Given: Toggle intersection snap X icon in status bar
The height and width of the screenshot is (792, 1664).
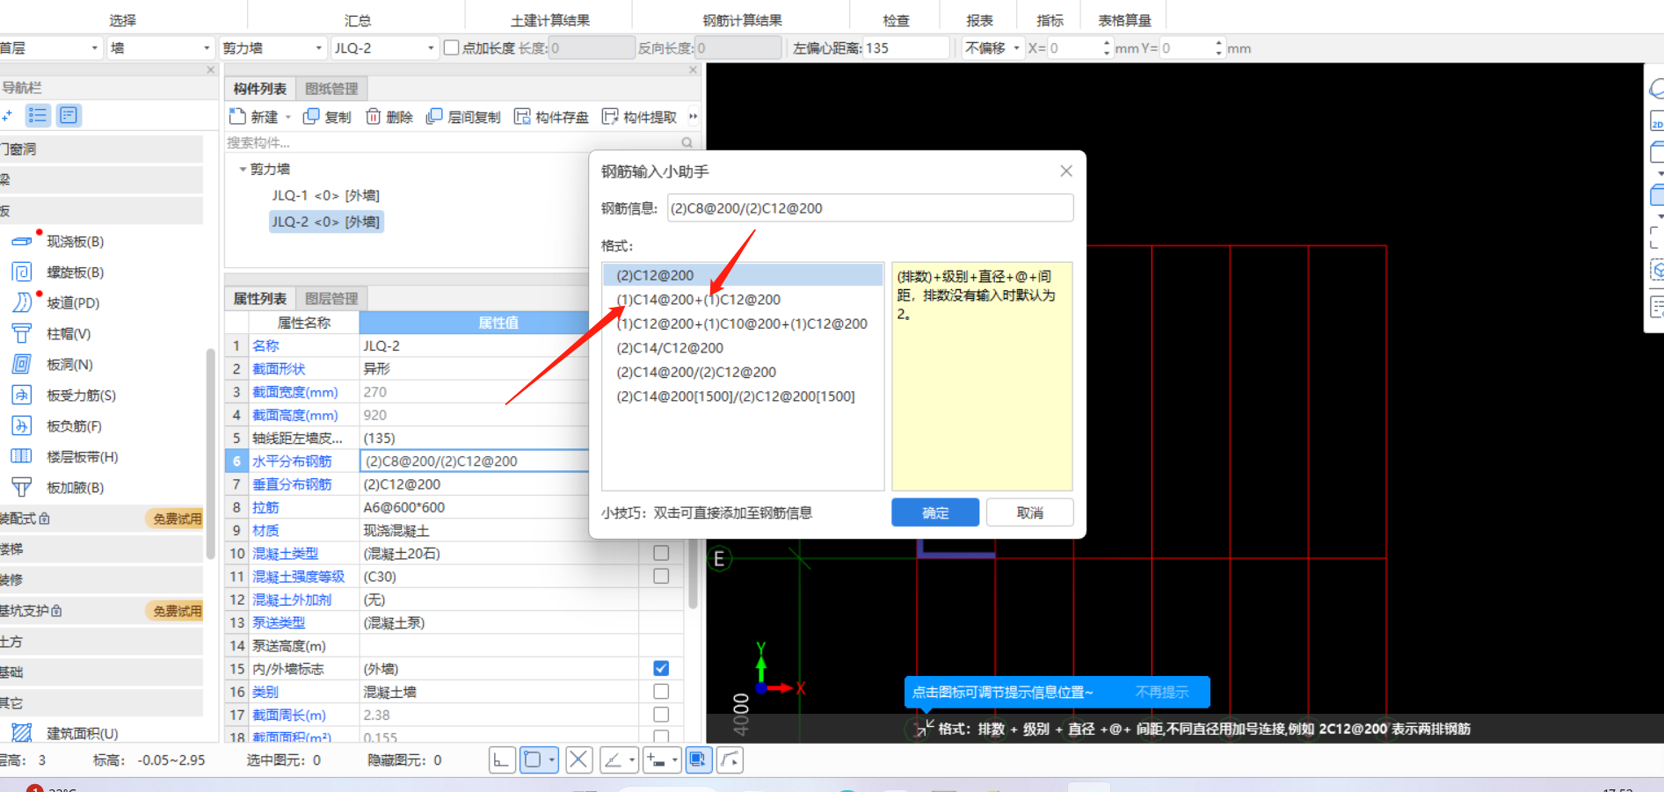Looking at the screenshot, I should pyautogui.click(x=578, y=759).
